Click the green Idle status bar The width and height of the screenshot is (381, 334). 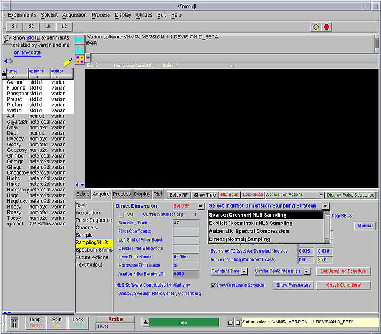click(x=183, y=322)
